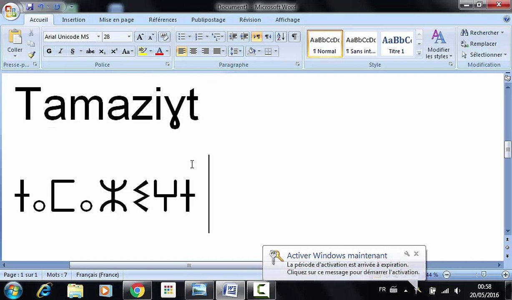
Task: Increase paragraph indent
Action: pos(244,37)
